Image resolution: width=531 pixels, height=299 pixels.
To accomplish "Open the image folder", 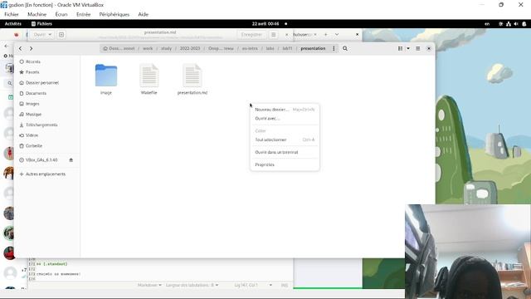I will click(x=106, y=76).
